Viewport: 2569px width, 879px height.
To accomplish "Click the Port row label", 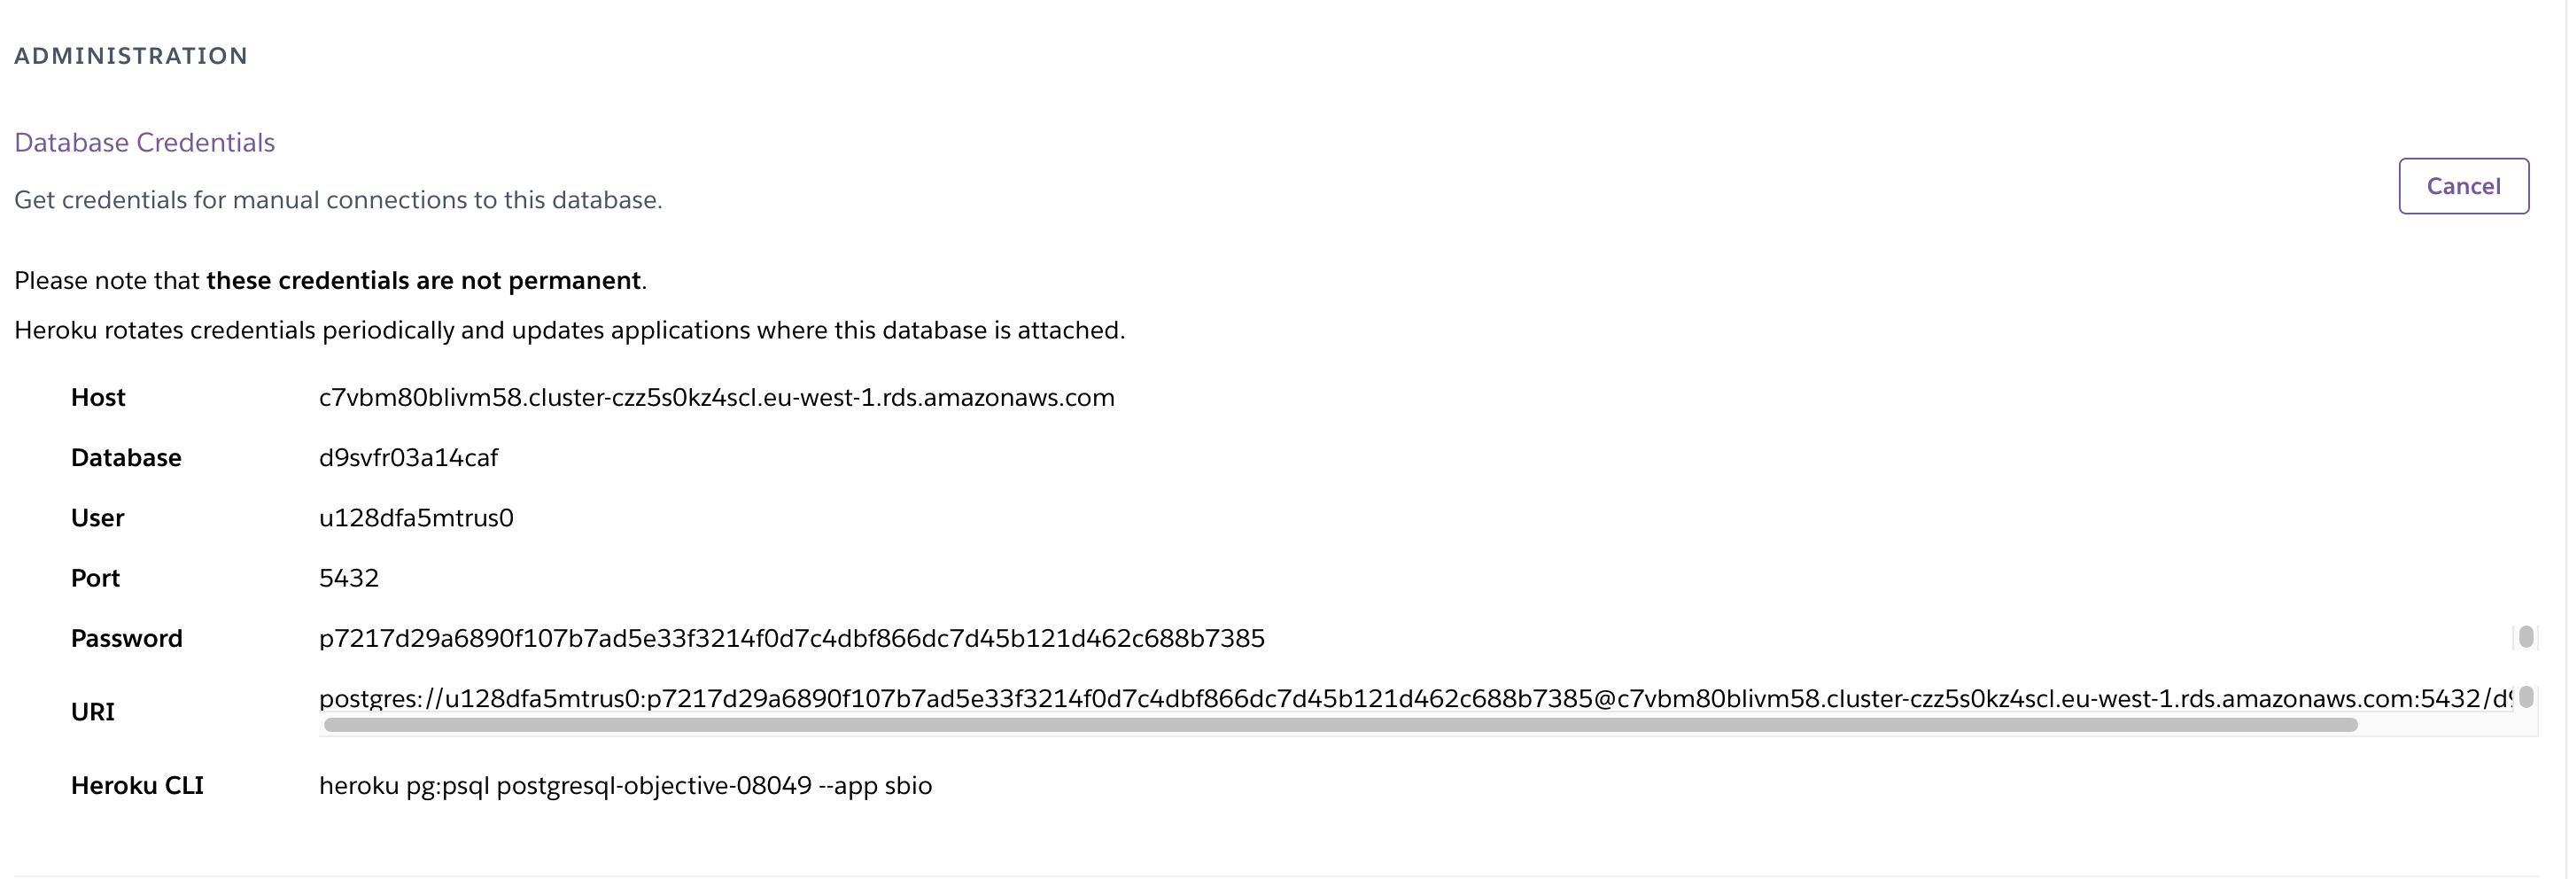I will pyautogui.click(x=94, y=577).
